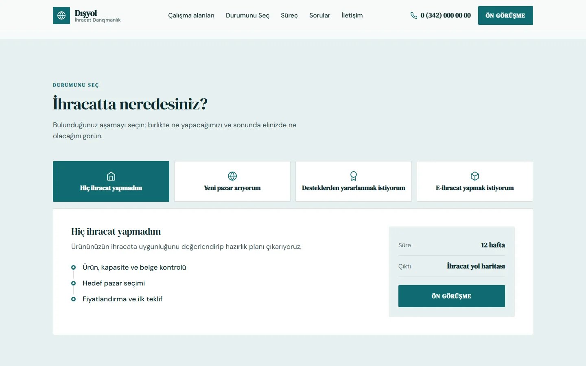Click the 'Çıktı' label in the summary box
The image size is (586, 366).
coord(405,266)
